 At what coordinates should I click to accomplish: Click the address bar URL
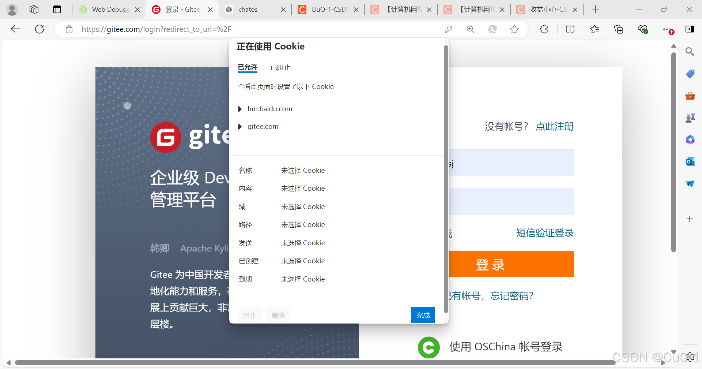(156, 29)
